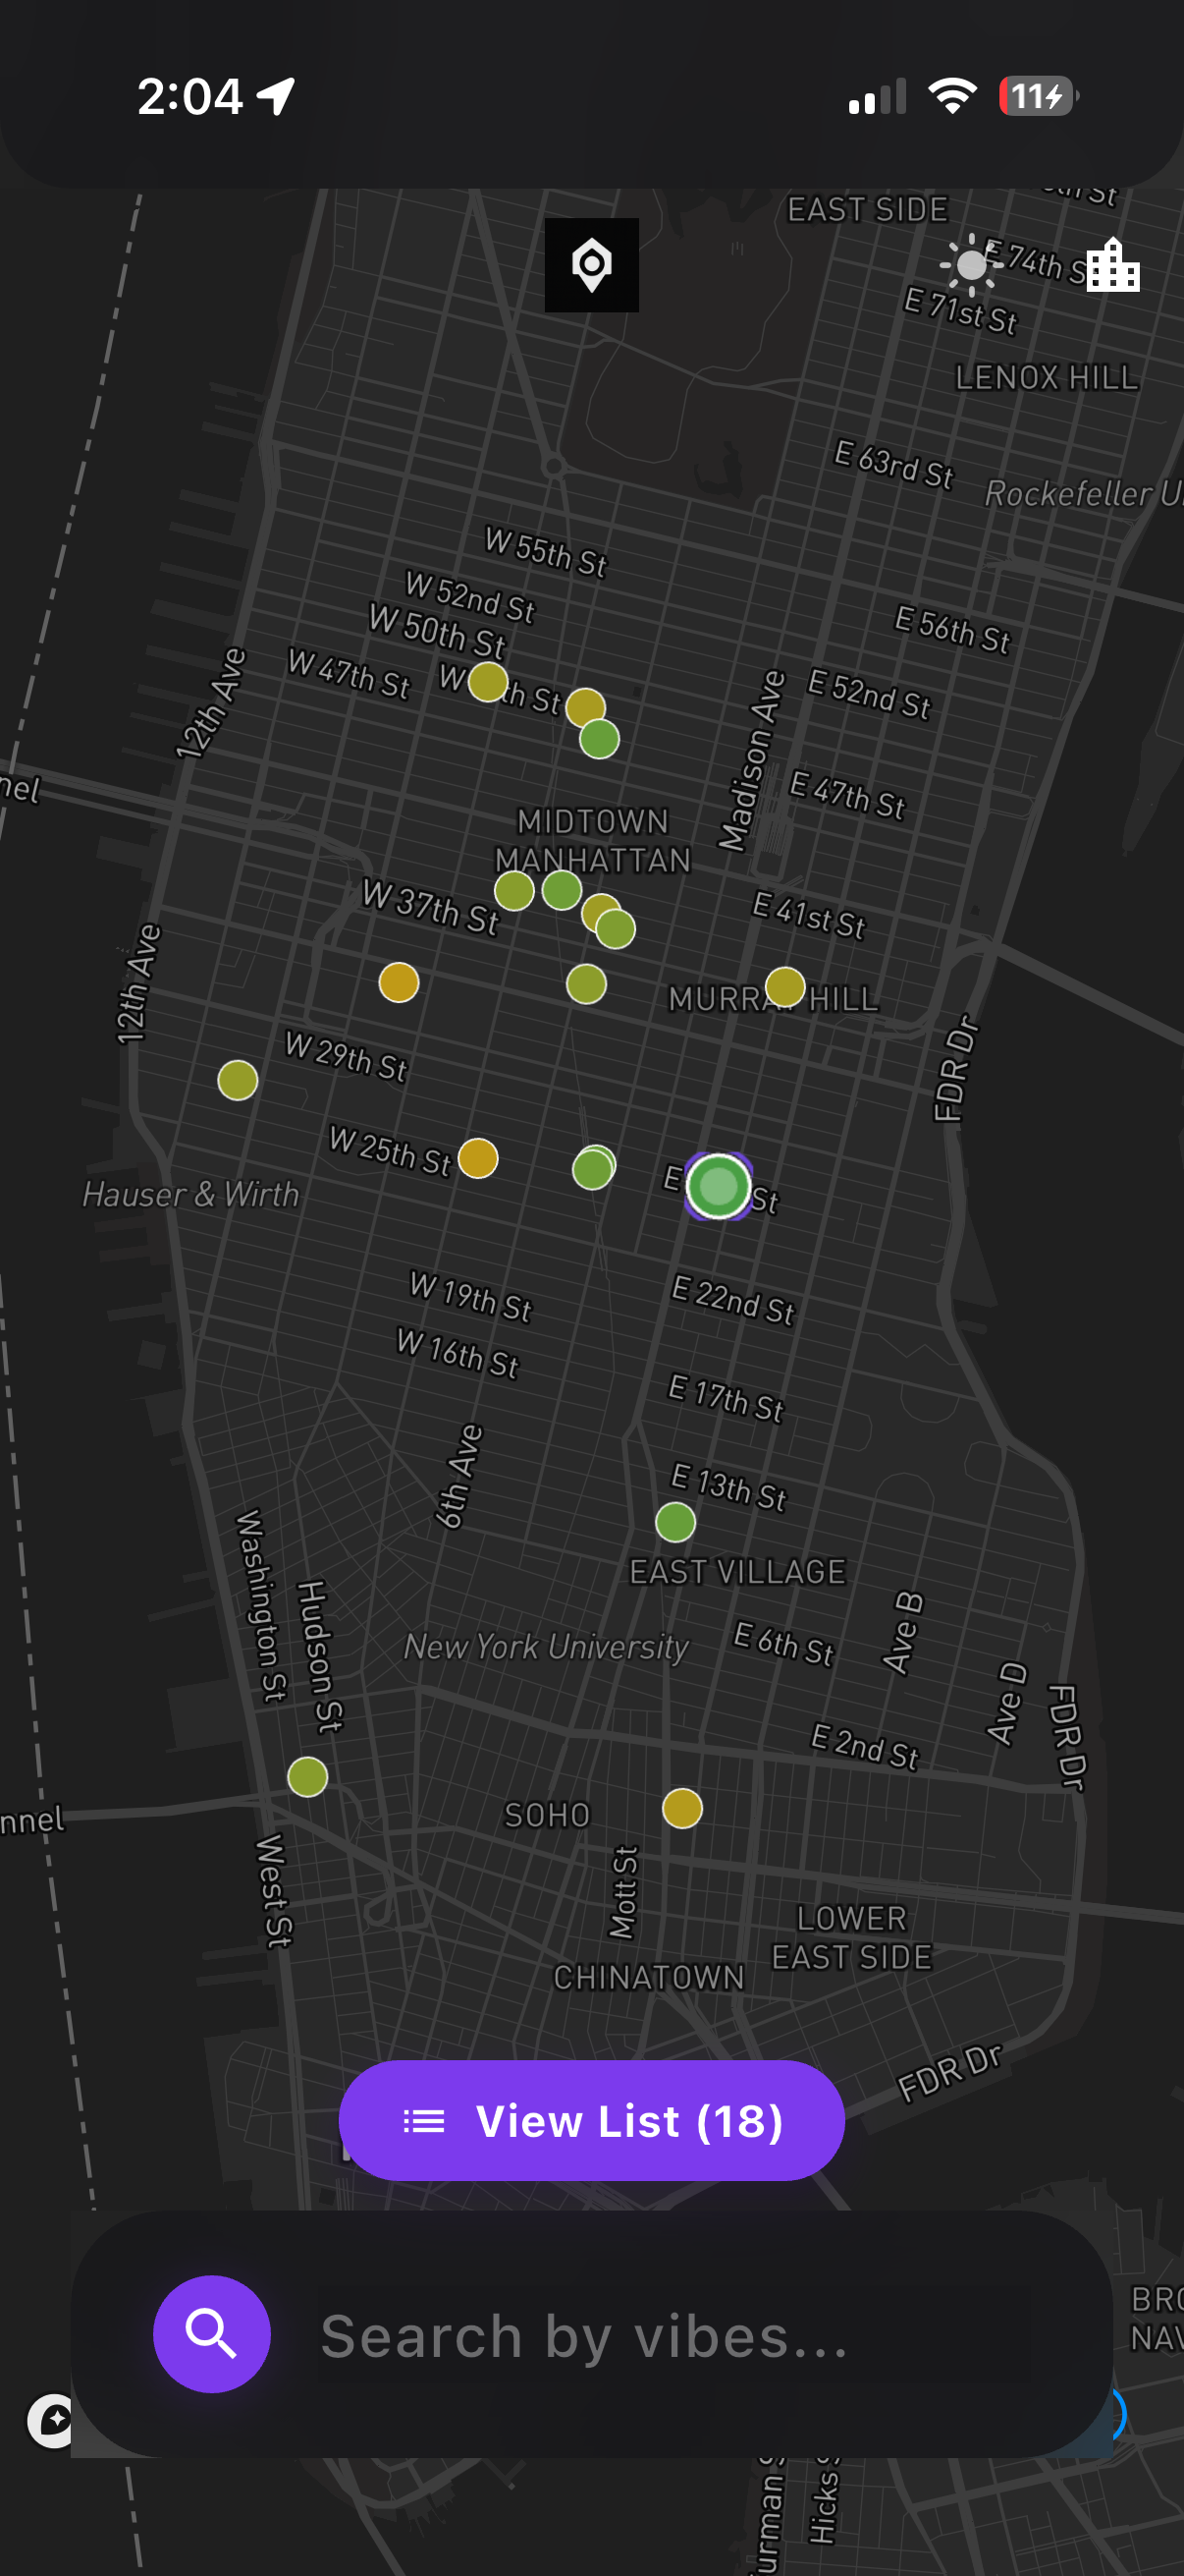Toggle the sun light-mode icon

click(x=970, y=266)
